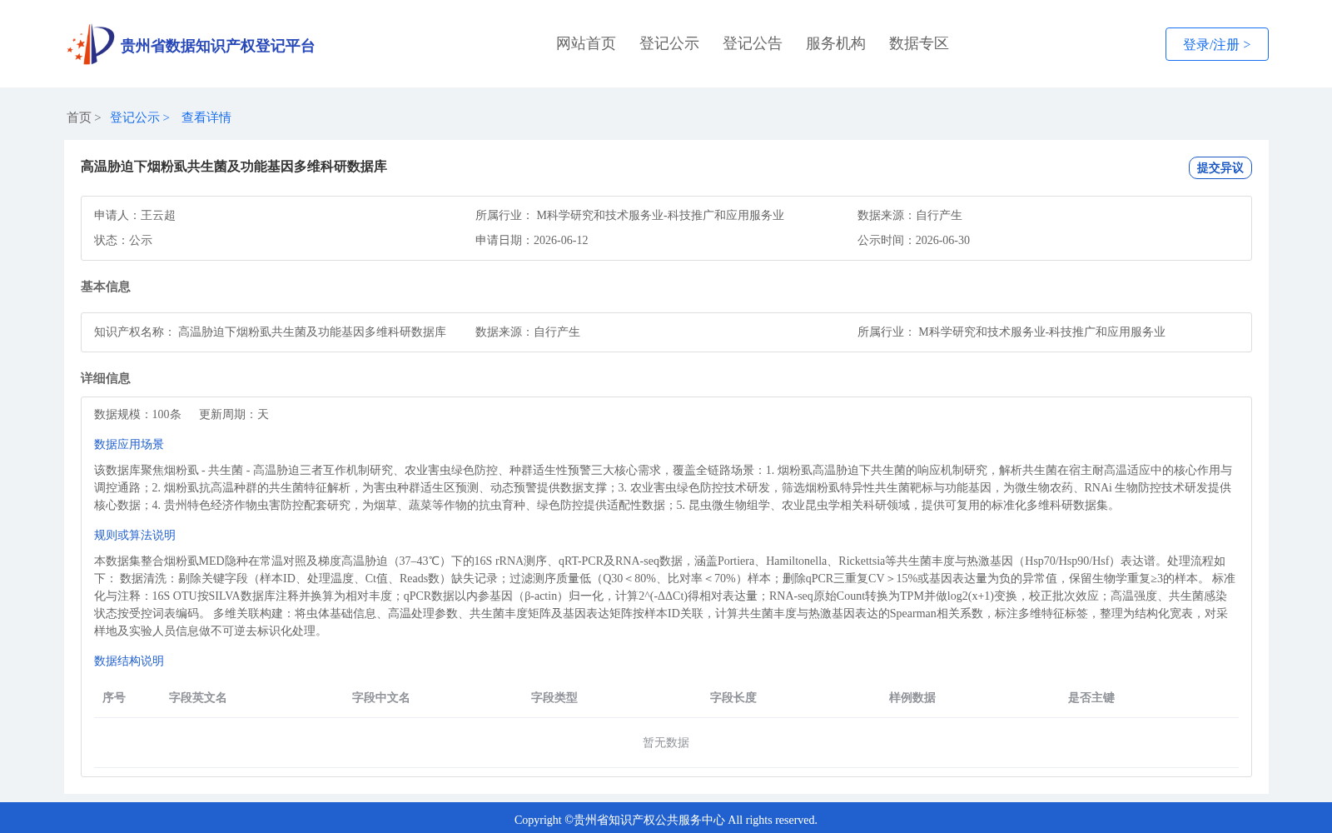Click the 字段中文名 column header
The width and height of the screenshot is (1332, 833).
pyautogui.click(x=381, y=697)
